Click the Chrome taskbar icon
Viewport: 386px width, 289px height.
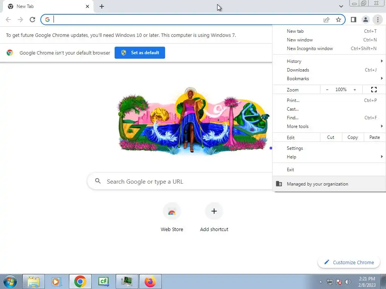pyautogui.click(x=80, y=281)
